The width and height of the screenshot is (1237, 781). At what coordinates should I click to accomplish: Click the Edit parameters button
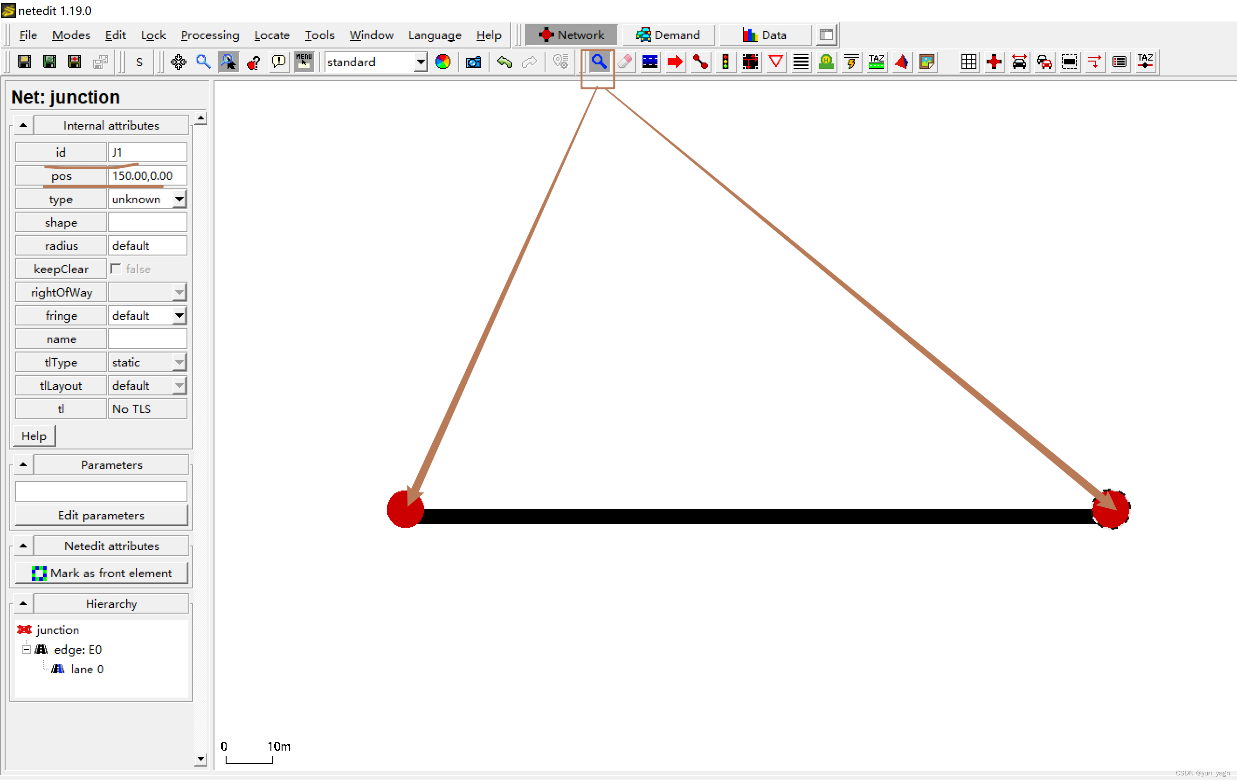click(101, 515)
